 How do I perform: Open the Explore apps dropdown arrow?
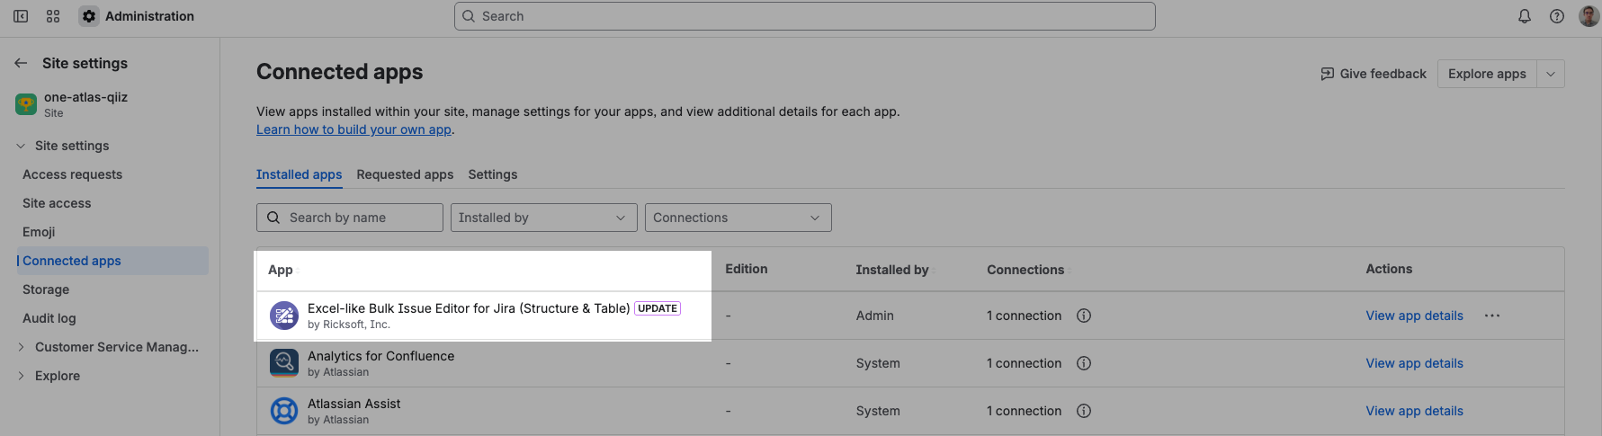(x=1551, y=74)
